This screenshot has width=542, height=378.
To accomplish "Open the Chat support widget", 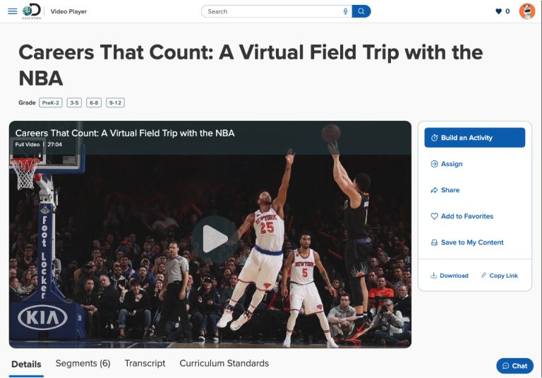I will point(514,366).
